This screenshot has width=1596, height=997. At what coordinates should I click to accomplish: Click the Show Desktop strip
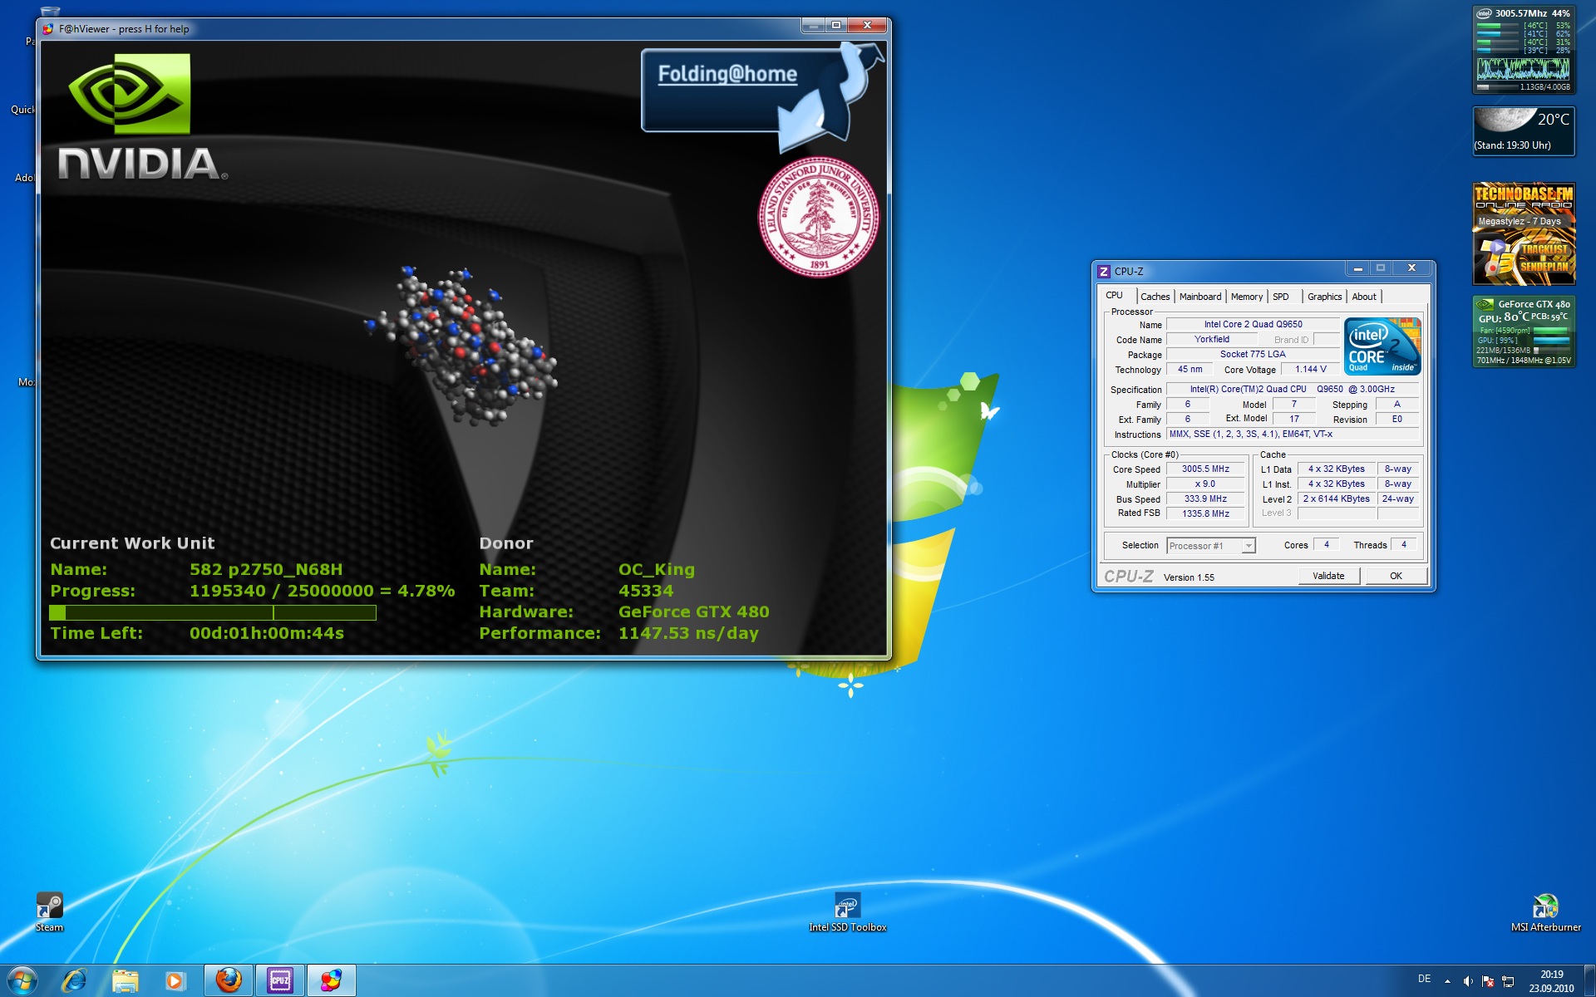[x=1589, y=980]
